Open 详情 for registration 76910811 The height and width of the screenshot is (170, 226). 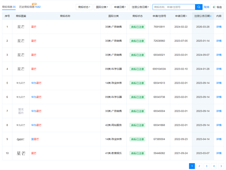click(219, 27)
